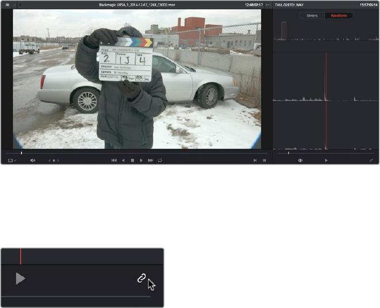380x308 pixels.
Task: Click the Blackmagic URSA clip name title
Action: pyautogui.click(x=137, y=5)
